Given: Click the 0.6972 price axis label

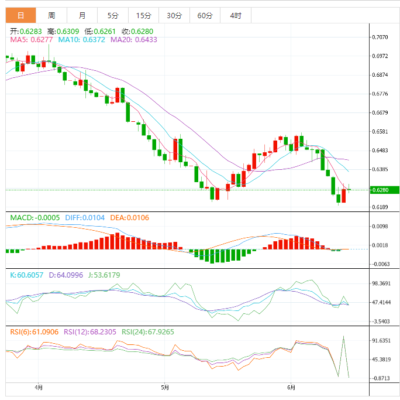Looking at the screenshot, I should coord(380,56).
